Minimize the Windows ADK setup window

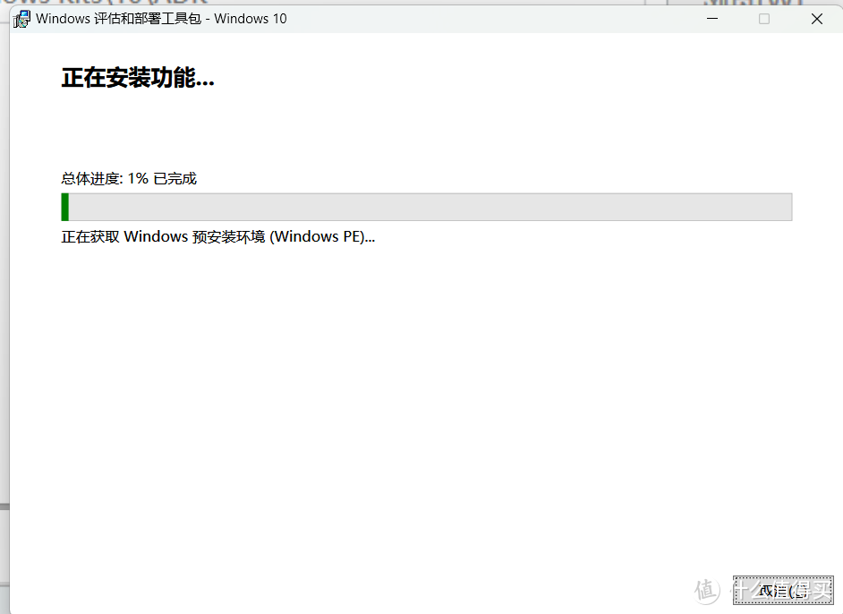[x=712, y=19]
